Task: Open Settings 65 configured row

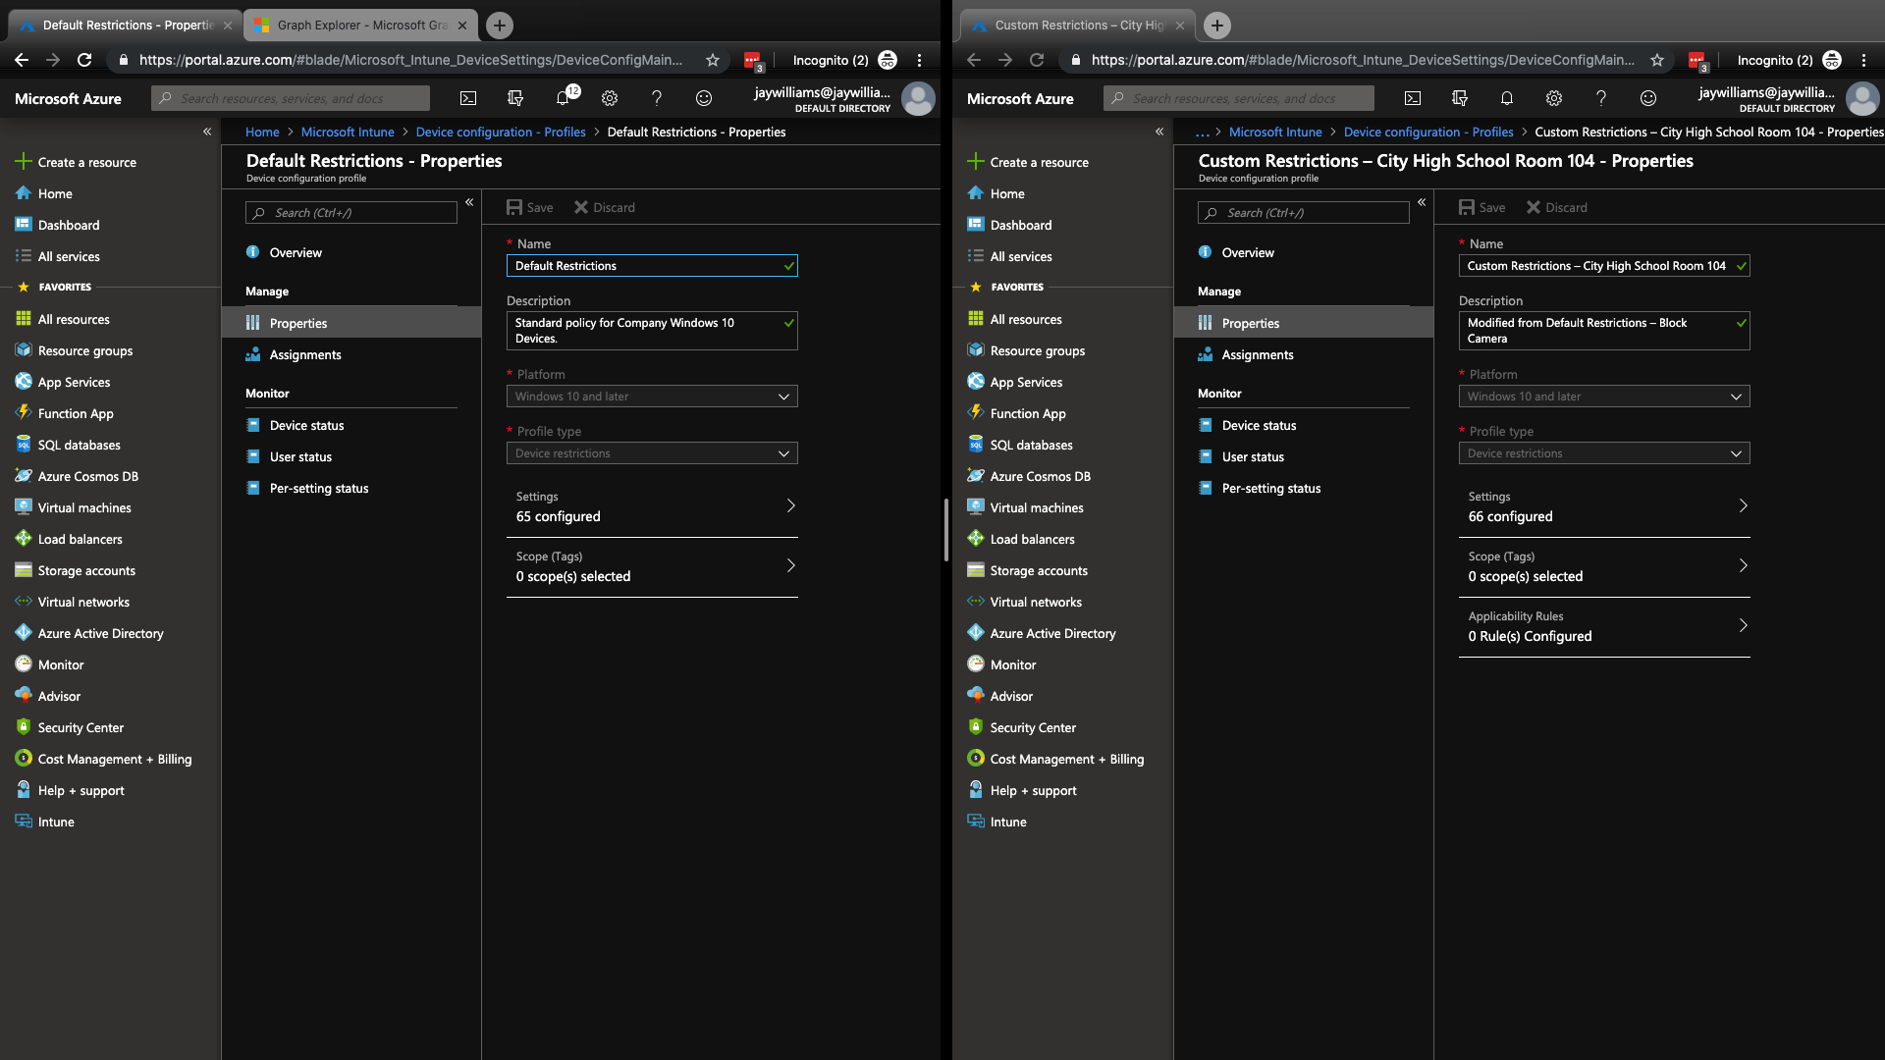Action: [x=652, y=506]
